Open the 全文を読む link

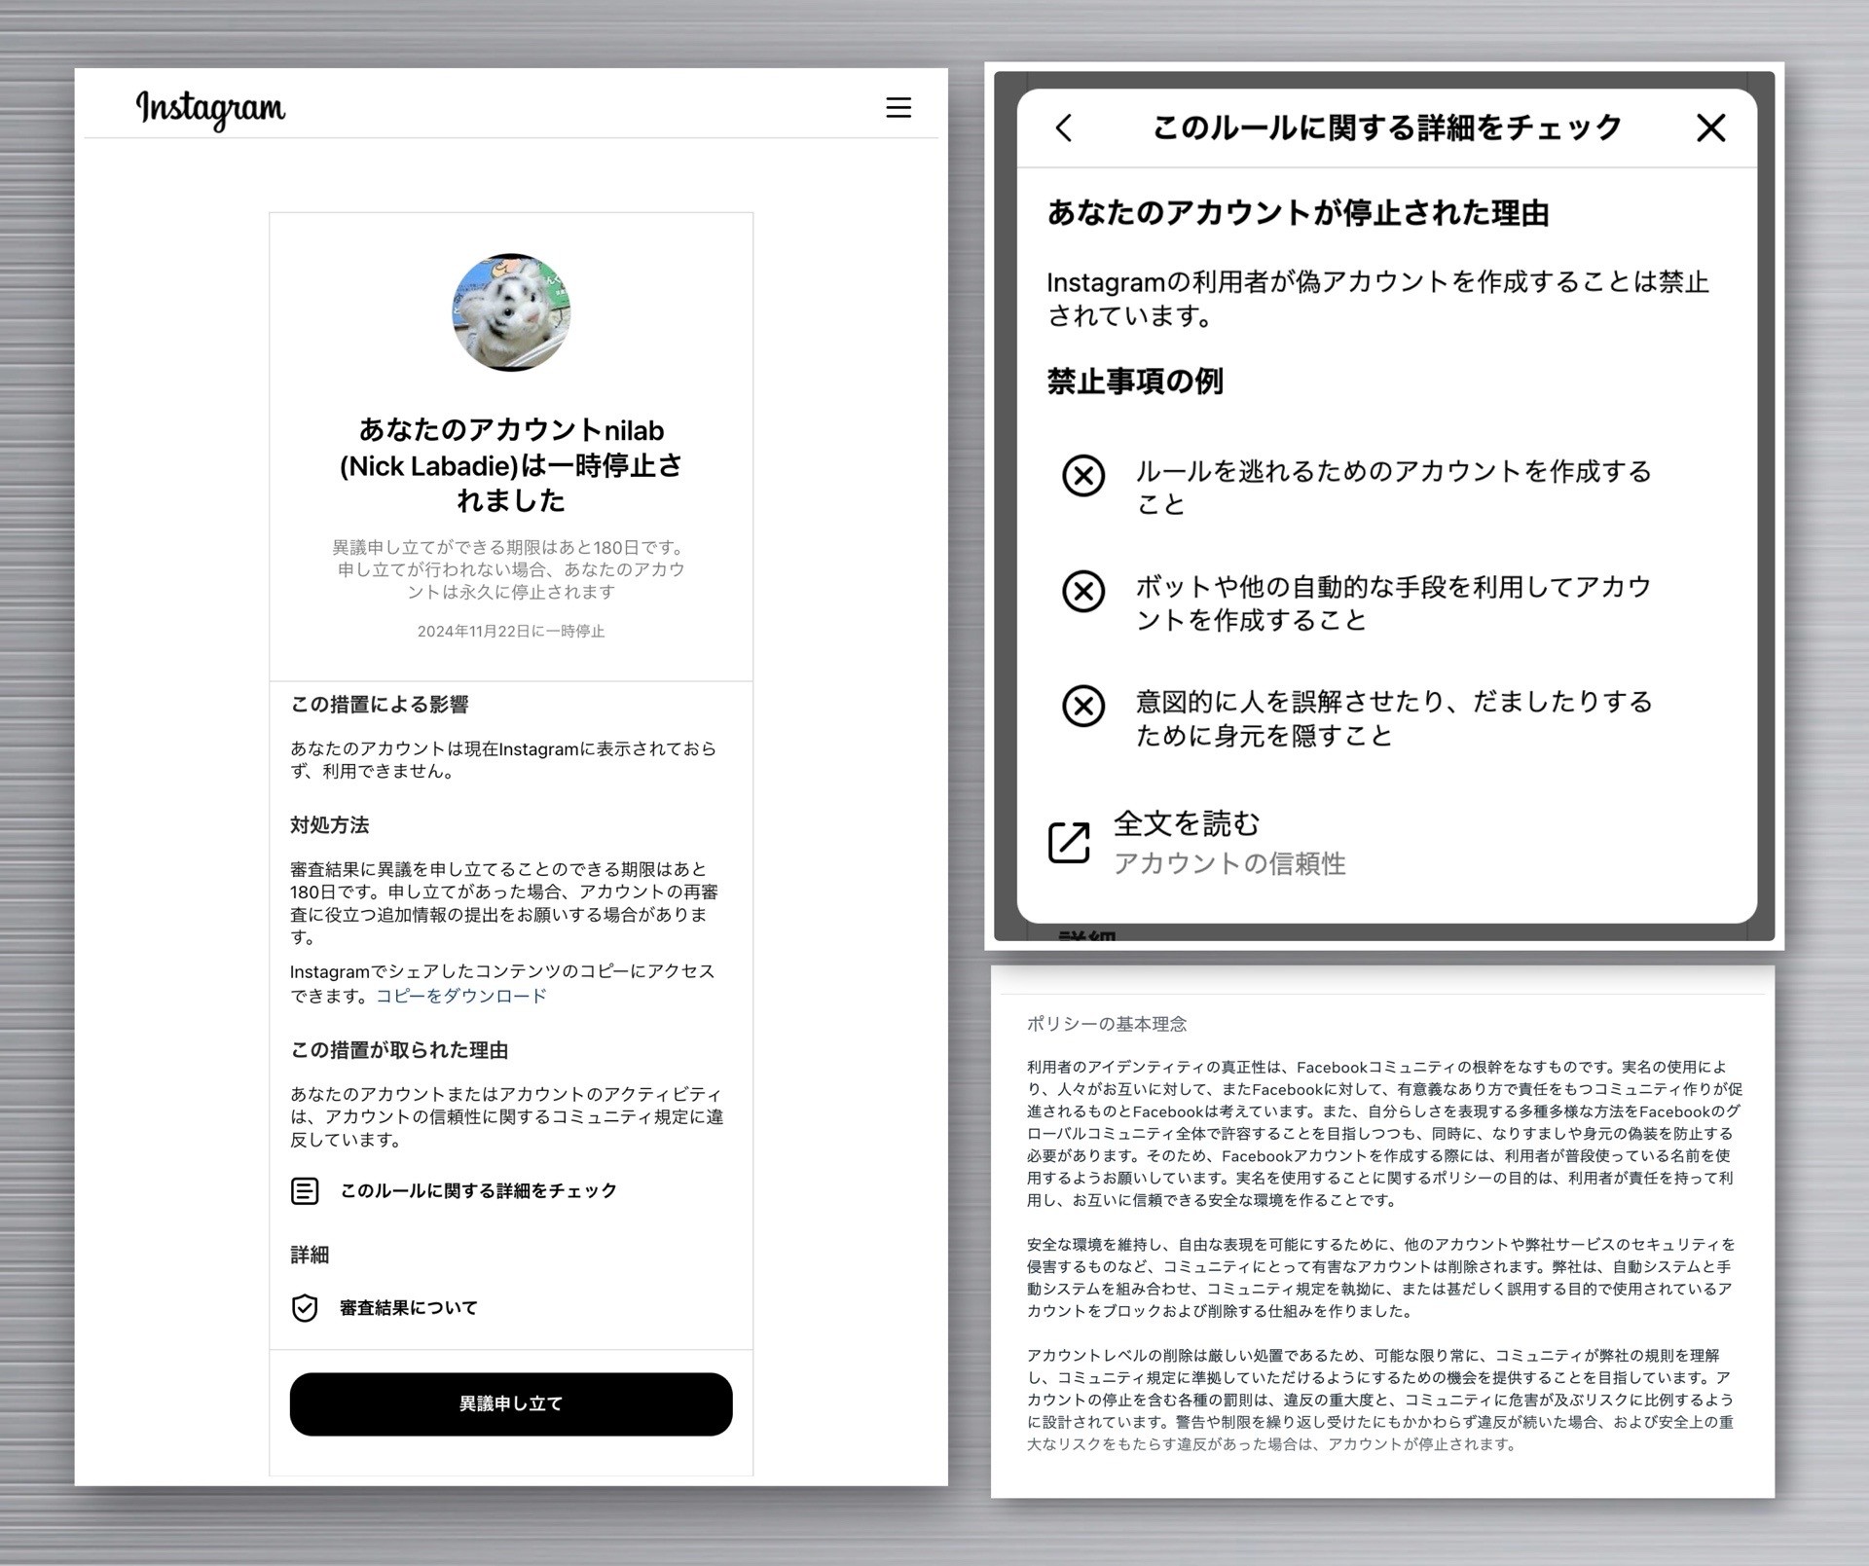pyautogui.click(x=1186, y=823)
